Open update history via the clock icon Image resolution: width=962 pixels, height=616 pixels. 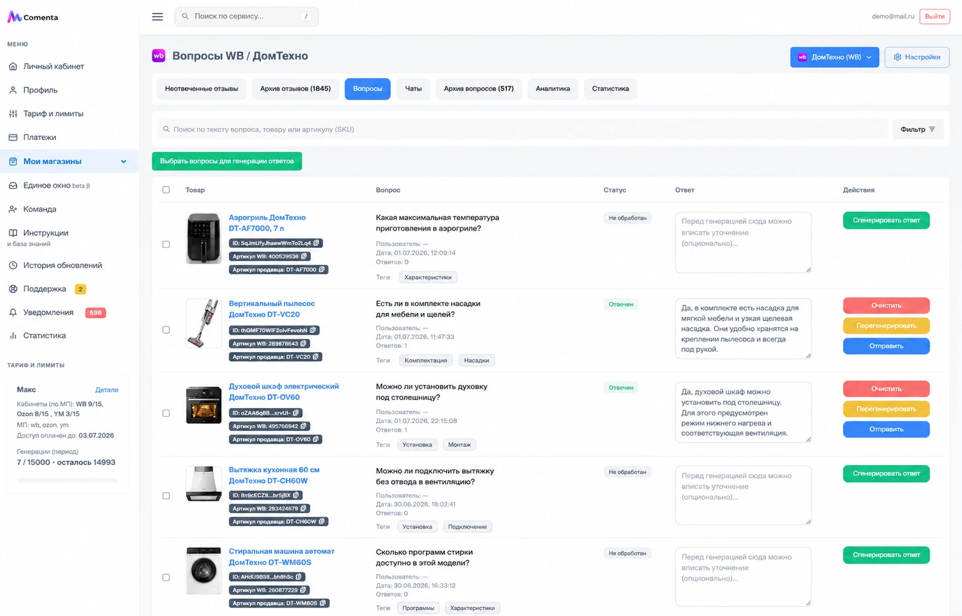pyautogui.click(x=13, y=266)
